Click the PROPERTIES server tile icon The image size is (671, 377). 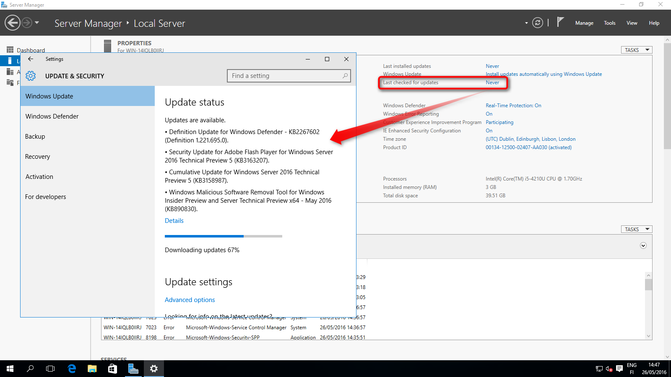point(108,46)
